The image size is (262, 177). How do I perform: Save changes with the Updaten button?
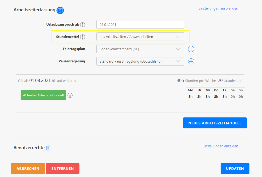(x=235, y=168)
